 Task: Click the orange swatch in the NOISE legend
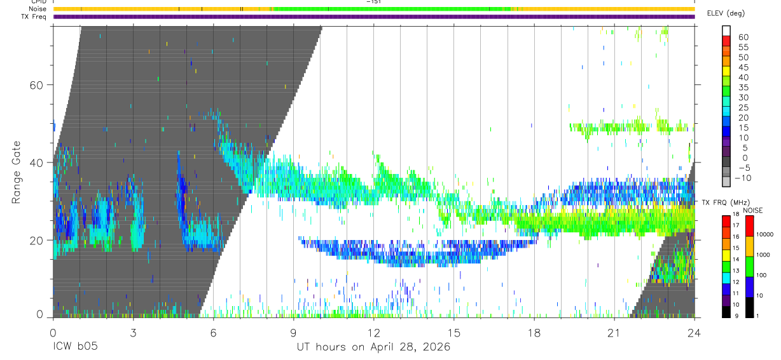click(750, 246)
